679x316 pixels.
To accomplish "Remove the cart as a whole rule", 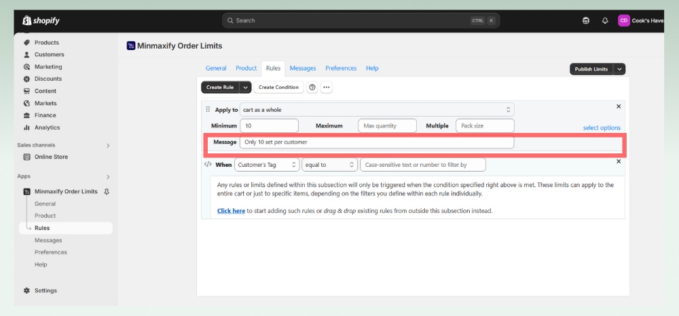I will pyautogui.click(x=619, y=106).
